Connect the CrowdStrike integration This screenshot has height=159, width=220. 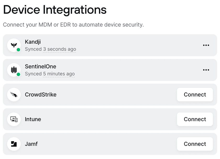195,95
